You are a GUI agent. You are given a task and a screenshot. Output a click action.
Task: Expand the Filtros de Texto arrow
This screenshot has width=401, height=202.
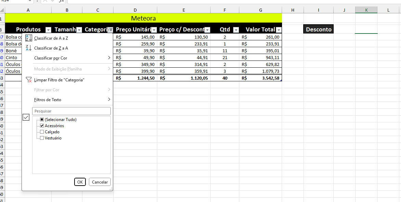click(x=109, y=99)
